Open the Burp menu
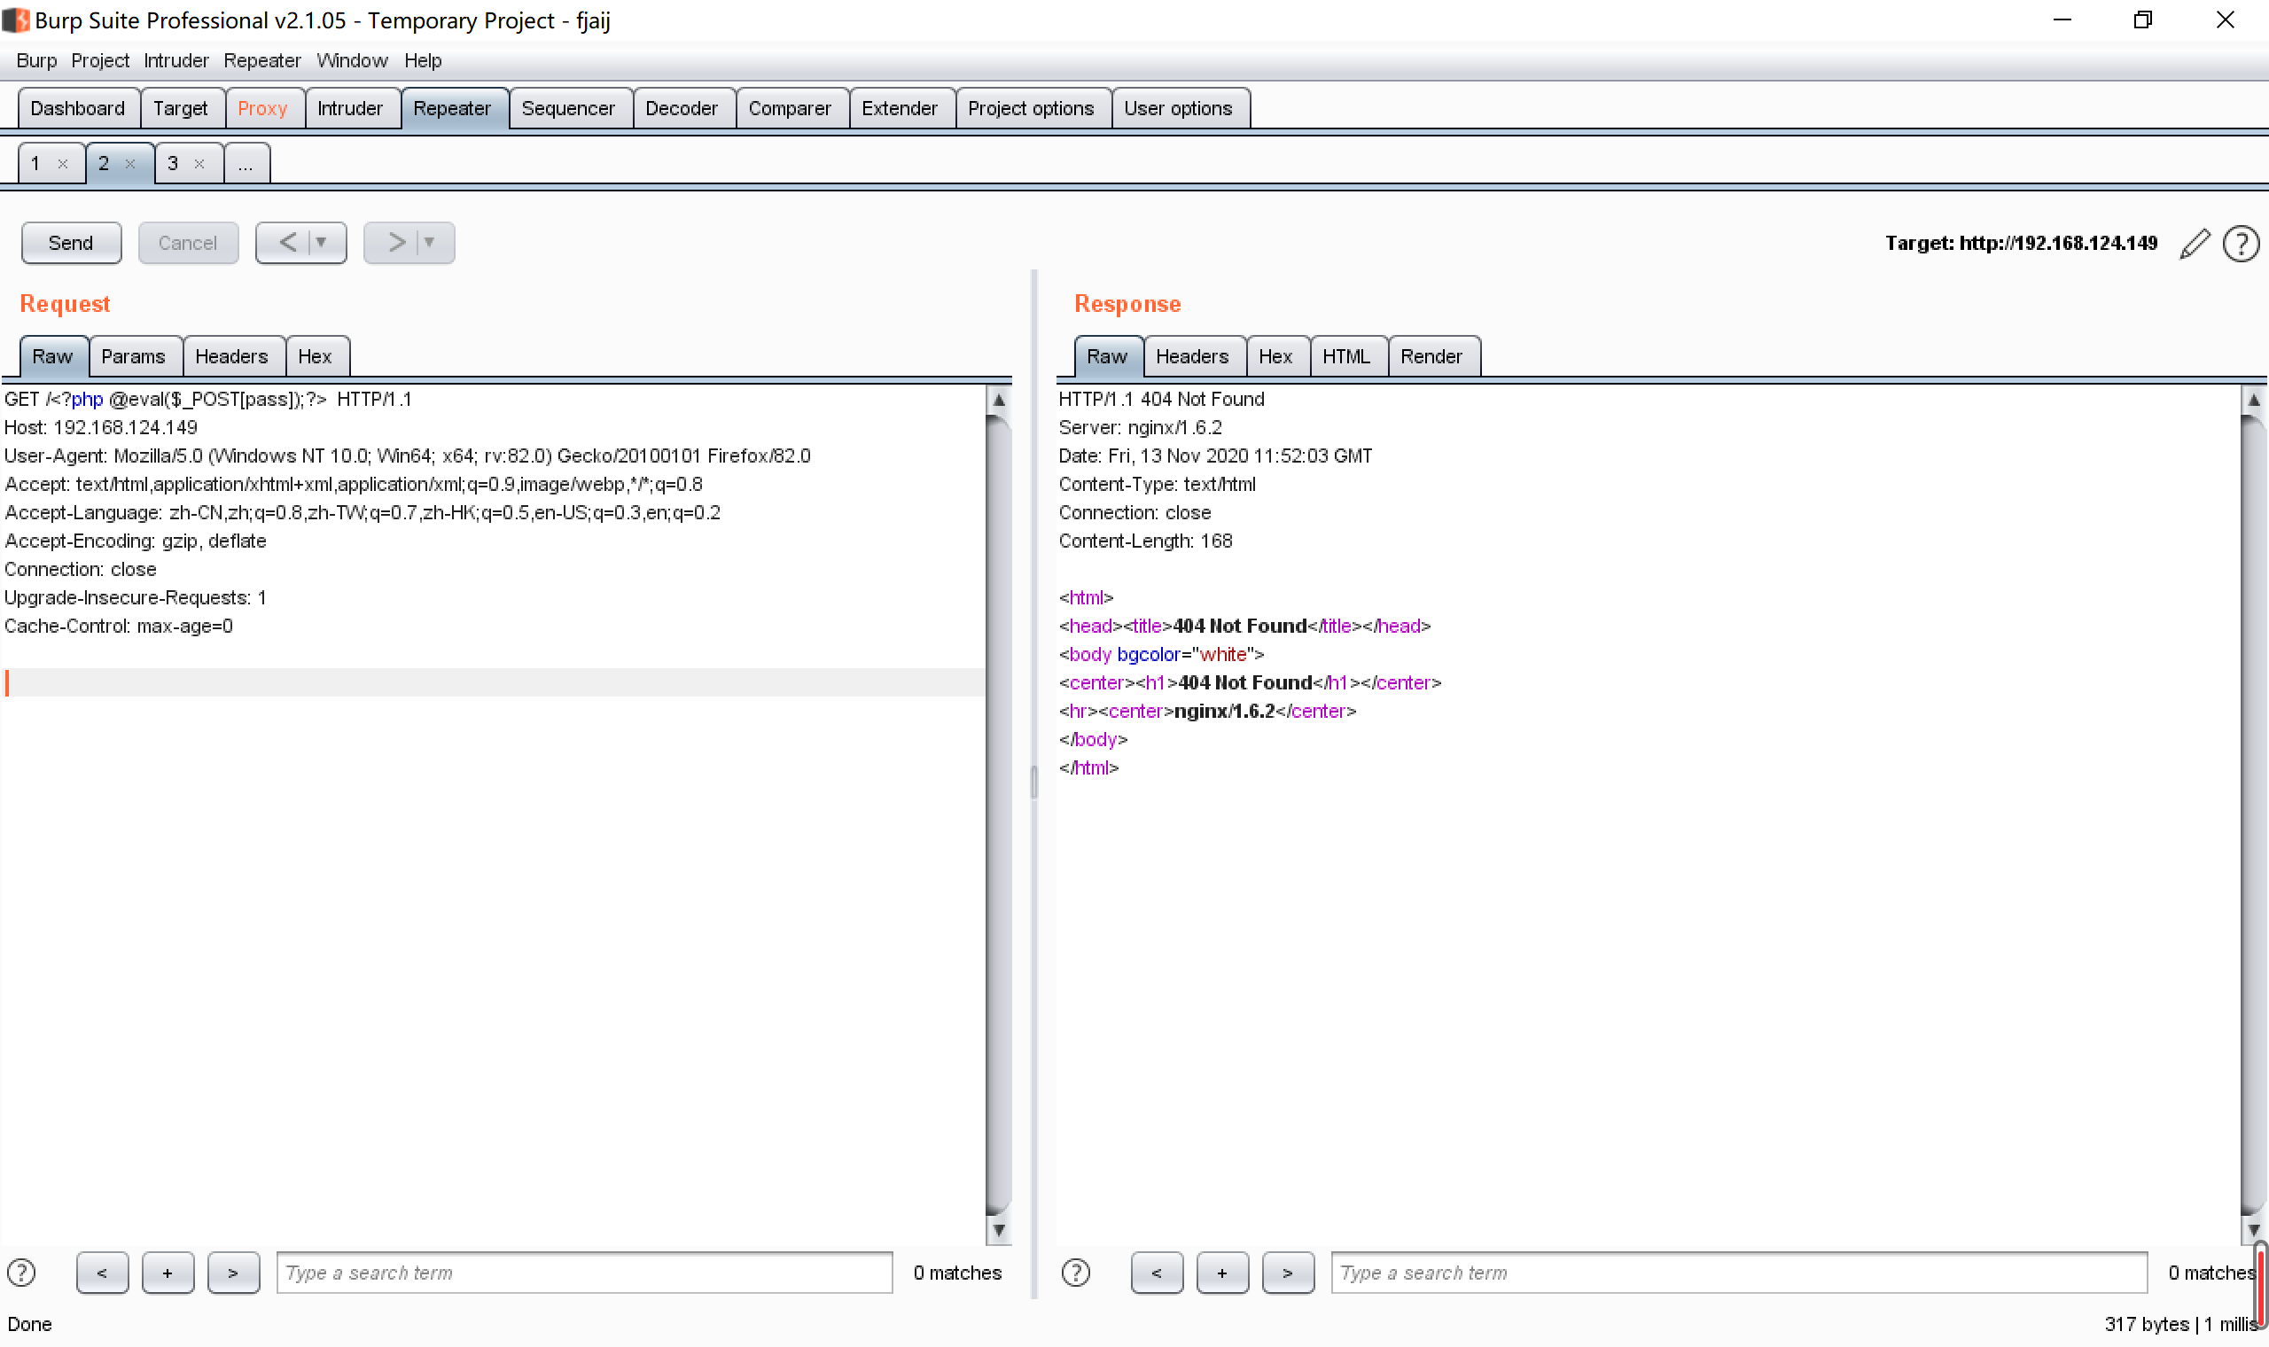This screenshot has height=1347, width=2269. 36,61
